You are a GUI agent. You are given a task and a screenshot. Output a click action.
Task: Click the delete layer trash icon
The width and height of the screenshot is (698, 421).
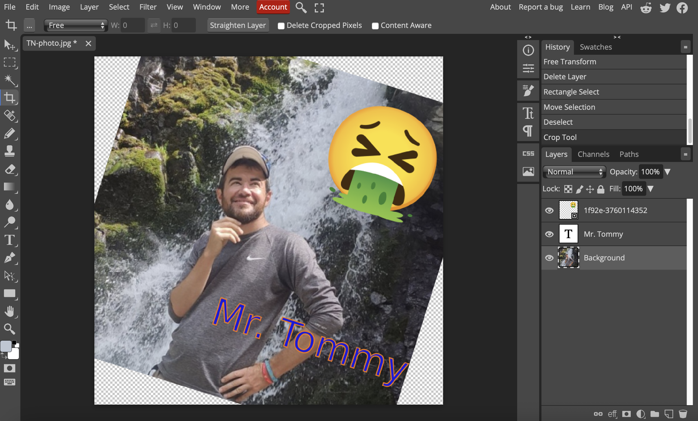[x=683, y=414]
